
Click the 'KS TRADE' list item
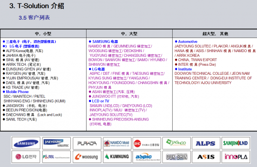click(21, 87)
